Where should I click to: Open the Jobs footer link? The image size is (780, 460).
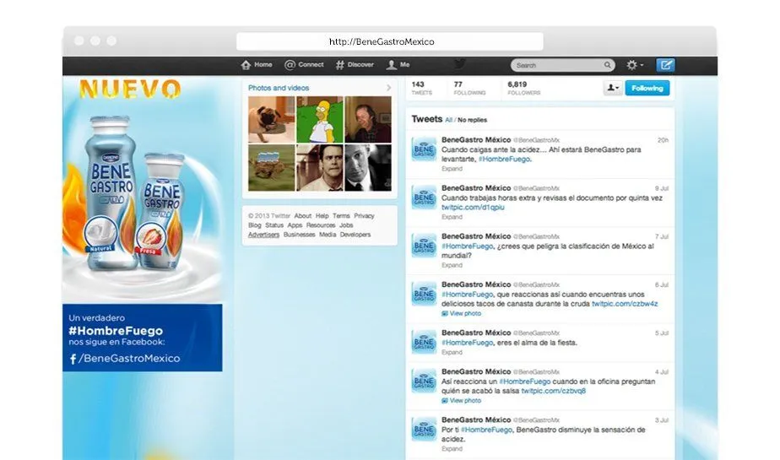[346, 225]
